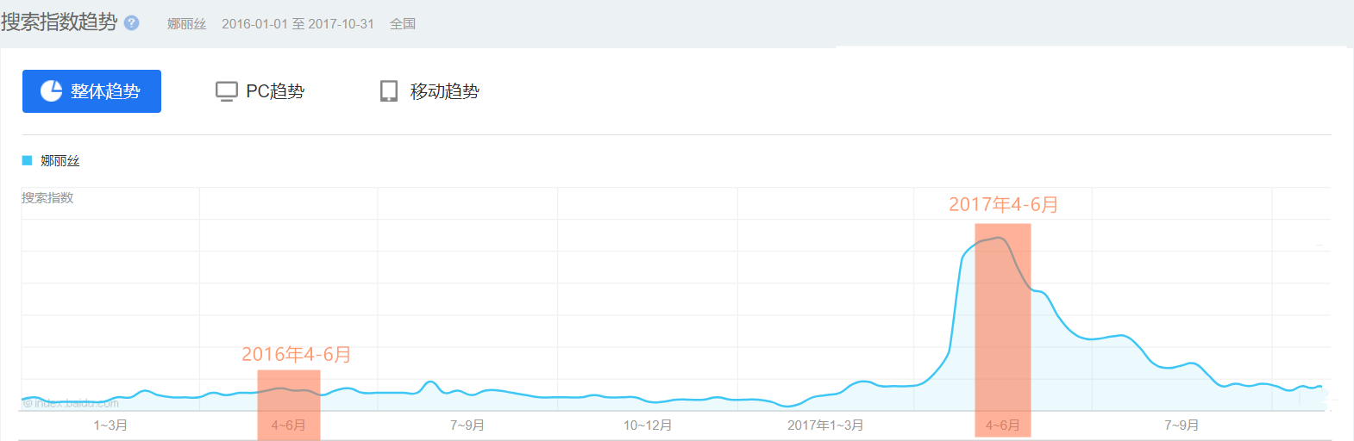Click the 10~12月 x-axis label
The image size is (1354, 441).
[648, 425]
